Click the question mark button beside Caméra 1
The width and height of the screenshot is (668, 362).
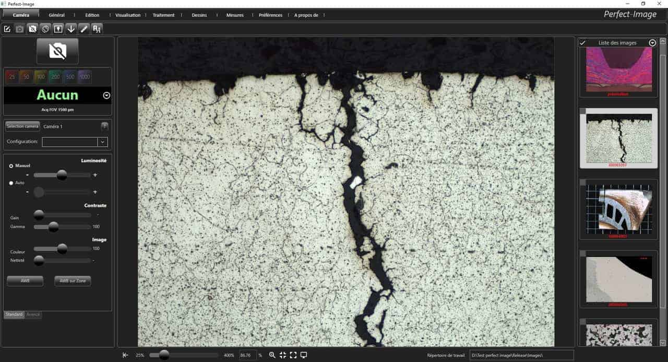104,126
